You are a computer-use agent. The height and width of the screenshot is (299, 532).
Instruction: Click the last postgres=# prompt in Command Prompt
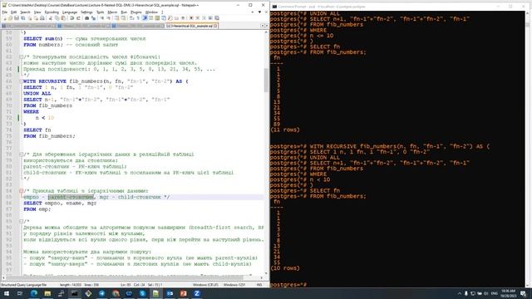[288, 285]
